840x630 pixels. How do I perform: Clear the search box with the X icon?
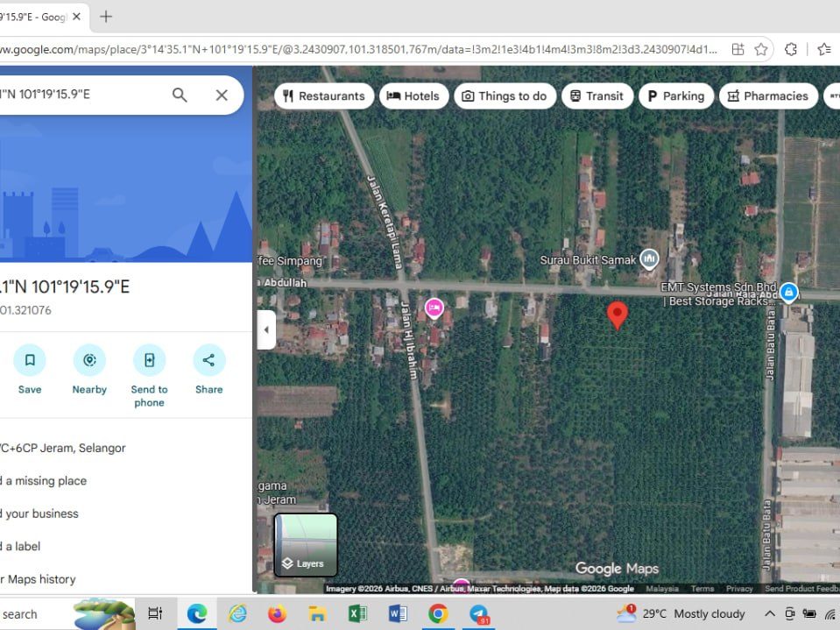click(222, 96)
